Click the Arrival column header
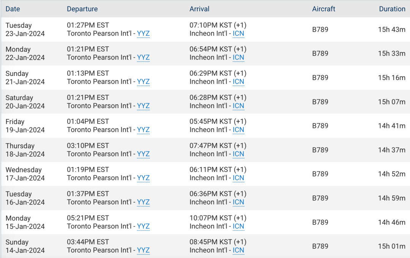 tap(199, 9)
